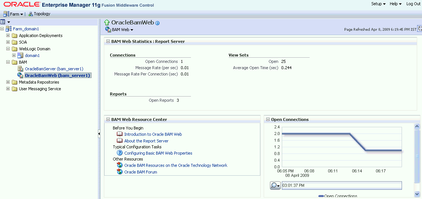Click the info icon beside OracleBamWeb
This screenshot has height=199, width=422.
tap(158, 23)
